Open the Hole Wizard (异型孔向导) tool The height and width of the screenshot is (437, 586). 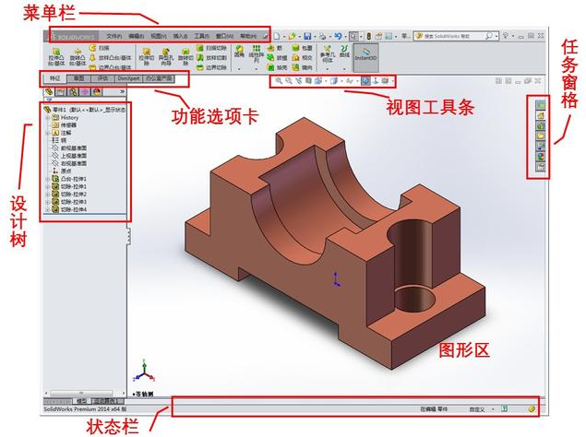pos(166,57)
